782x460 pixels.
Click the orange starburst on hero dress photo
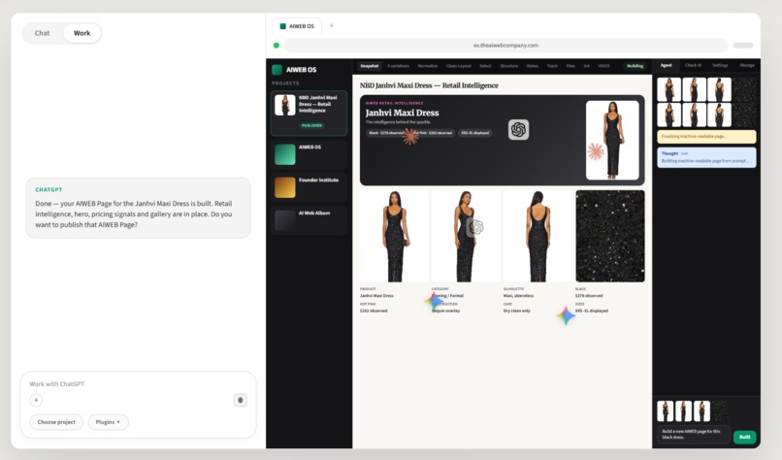(x=596, y=151)
